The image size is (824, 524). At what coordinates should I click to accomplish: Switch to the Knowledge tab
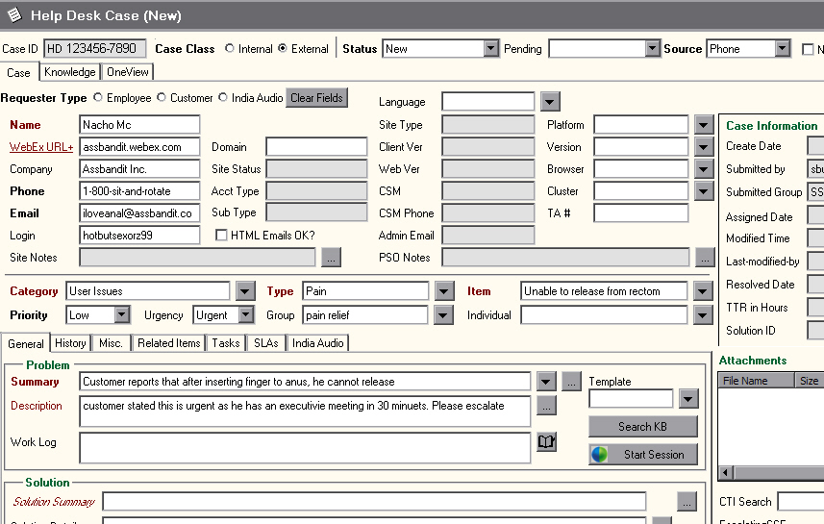tap(70, 72)
